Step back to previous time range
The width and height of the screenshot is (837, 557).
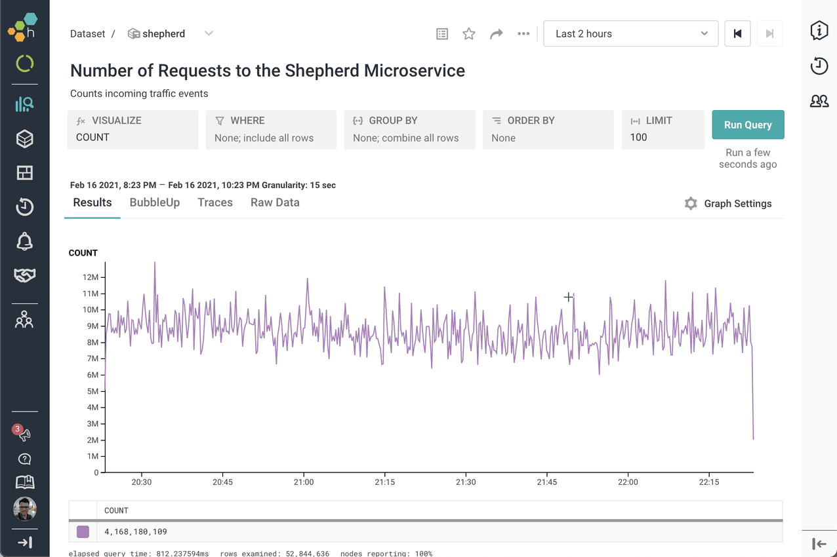point(737,34)
